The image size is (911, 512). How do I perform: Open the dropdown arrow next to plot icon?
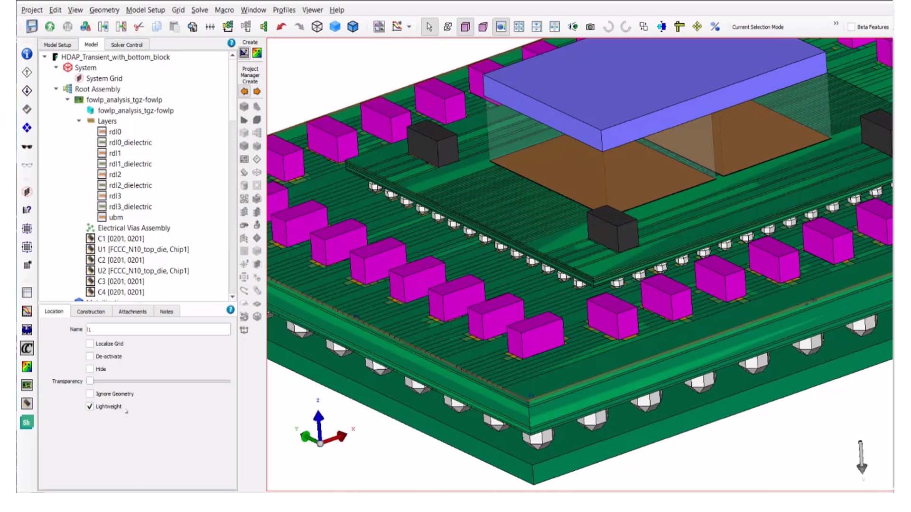pyautogui.click(x=409, y=27)
